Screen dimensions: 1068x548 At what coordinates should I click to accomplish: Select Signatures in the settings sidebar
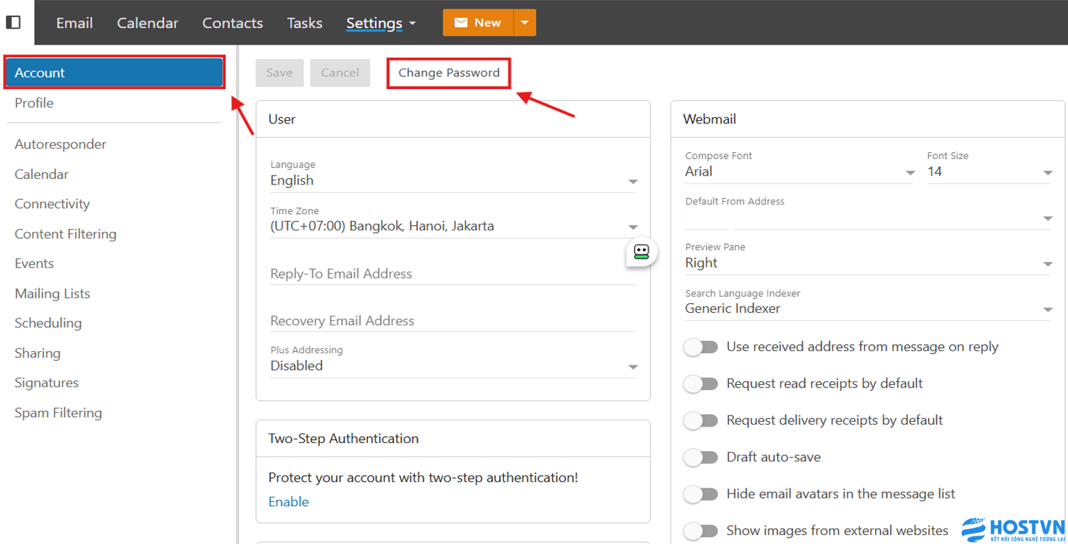point(47,383)
